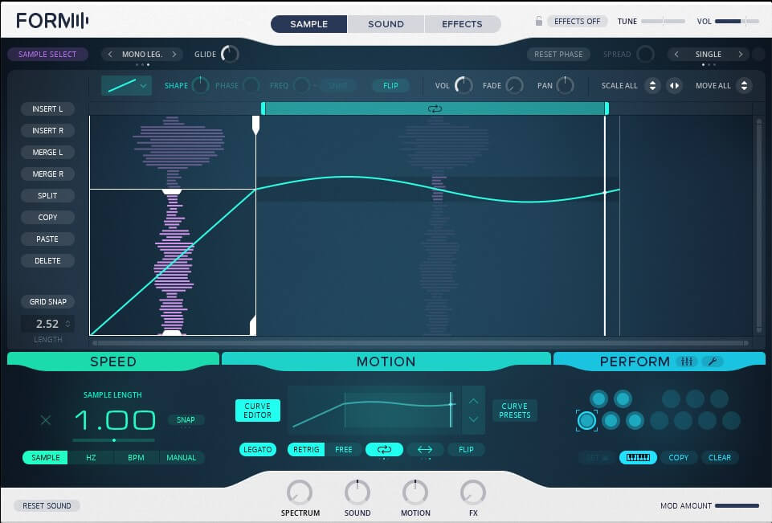Activate the piano keyboard icon button

(638, 457)
